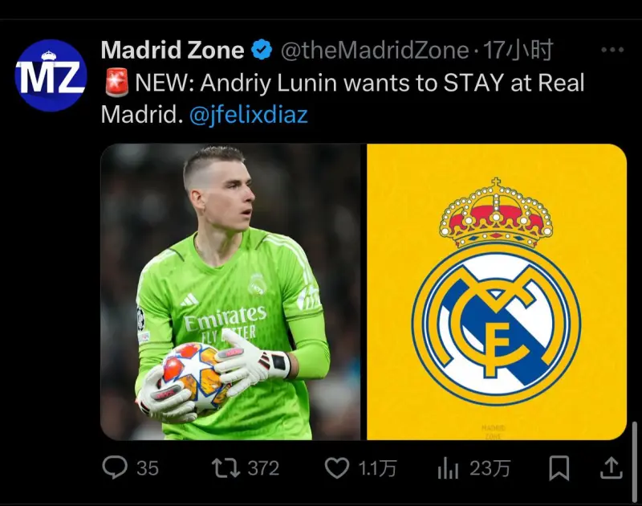Screen dimensions: 642x506
Task: Click the 372 retweets count
Action: (263, 468)
